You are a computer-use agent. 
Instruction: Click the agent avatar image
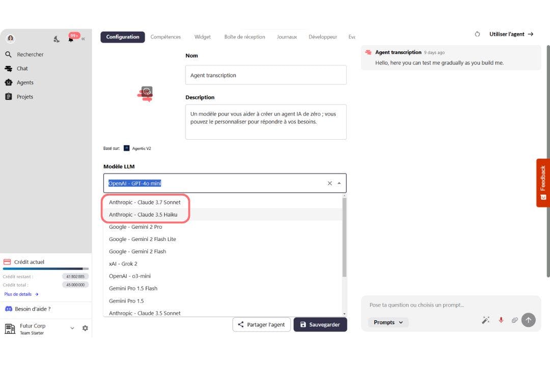coord(146,94)
